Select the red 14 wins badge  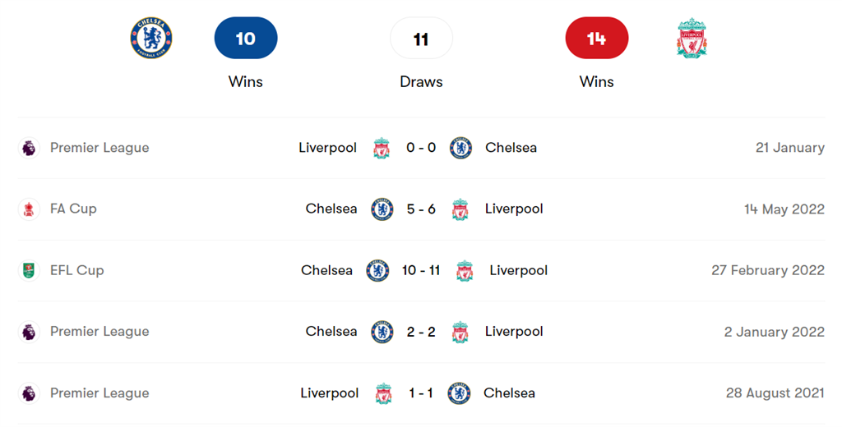[x=597, y=38]
